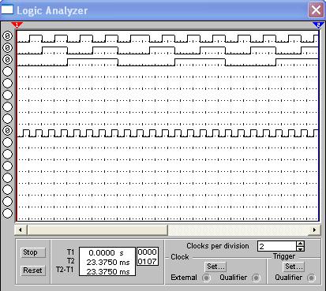Click the hex value 0000
The width and height of the screenshot is (326, 291).
(148, 252)
